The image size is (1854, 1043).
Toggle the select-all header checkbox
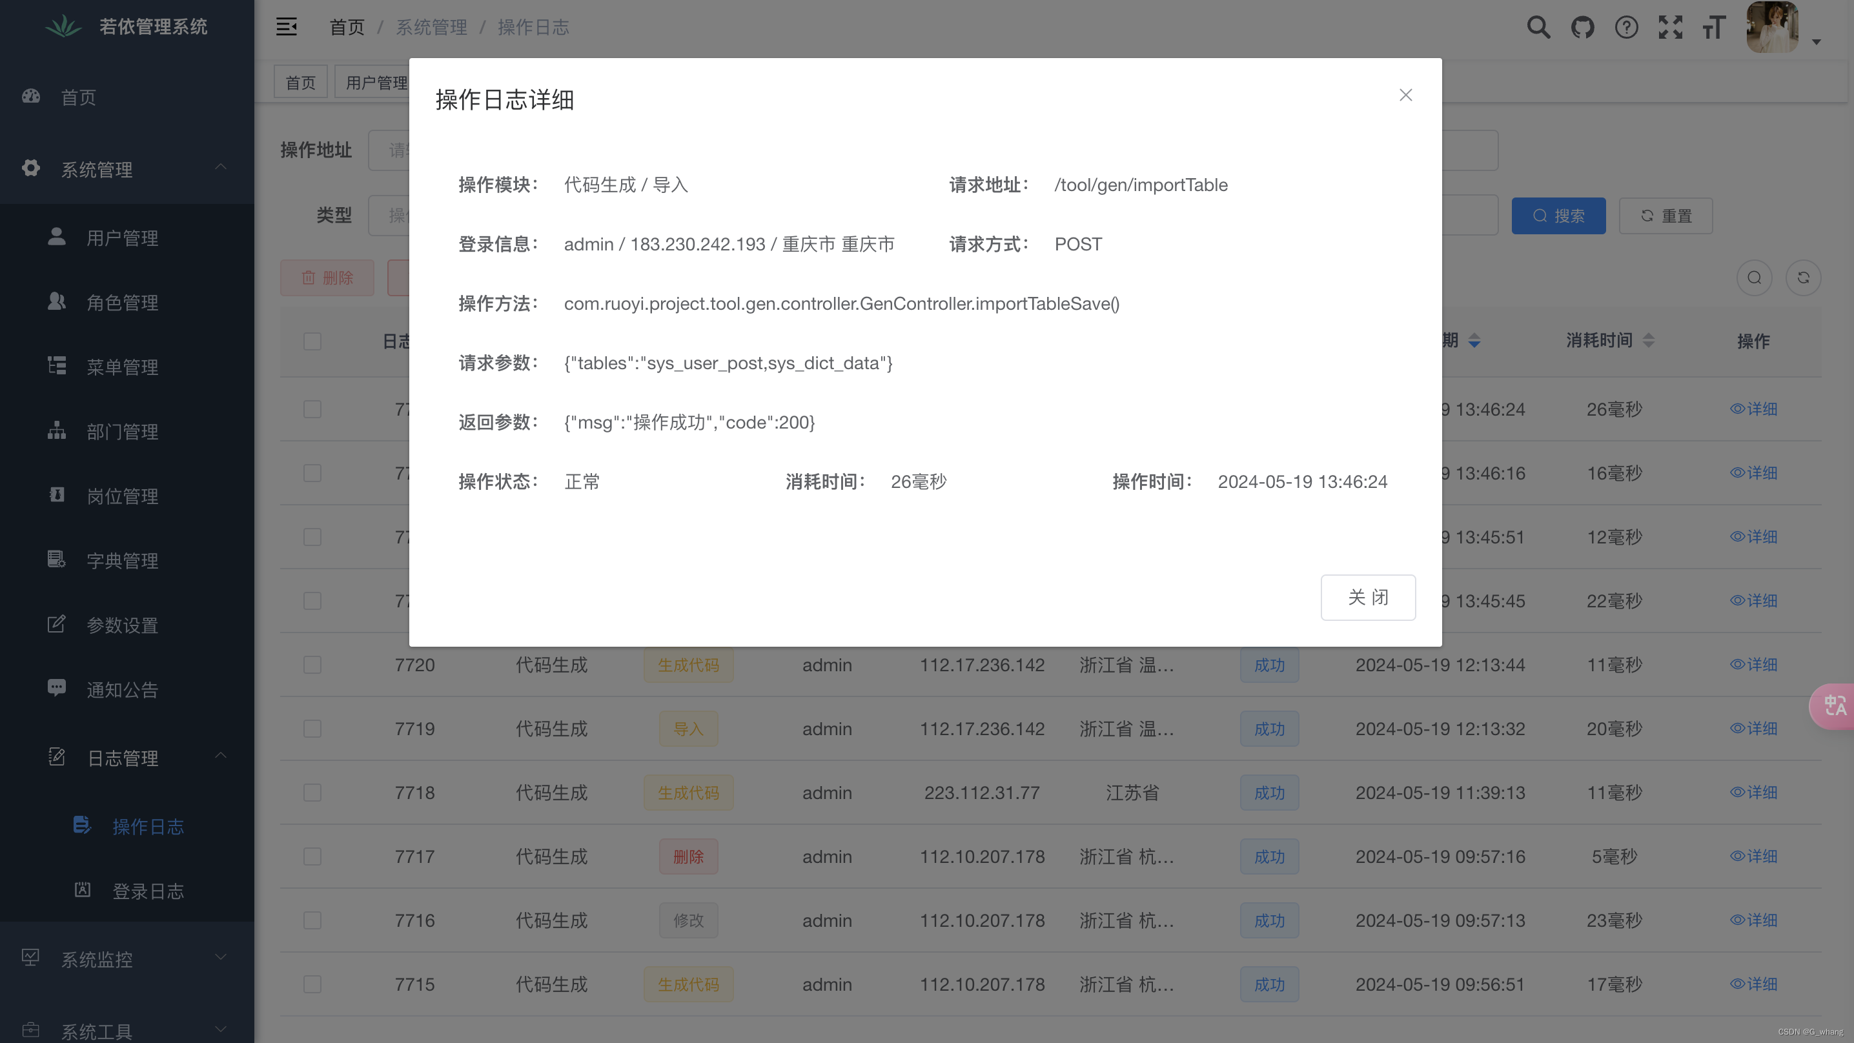point(312,341)
